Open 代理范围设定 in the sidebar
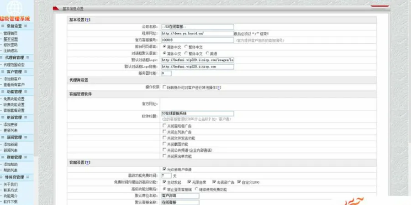This screenshot has height=205, width=411. coord(14,65)
